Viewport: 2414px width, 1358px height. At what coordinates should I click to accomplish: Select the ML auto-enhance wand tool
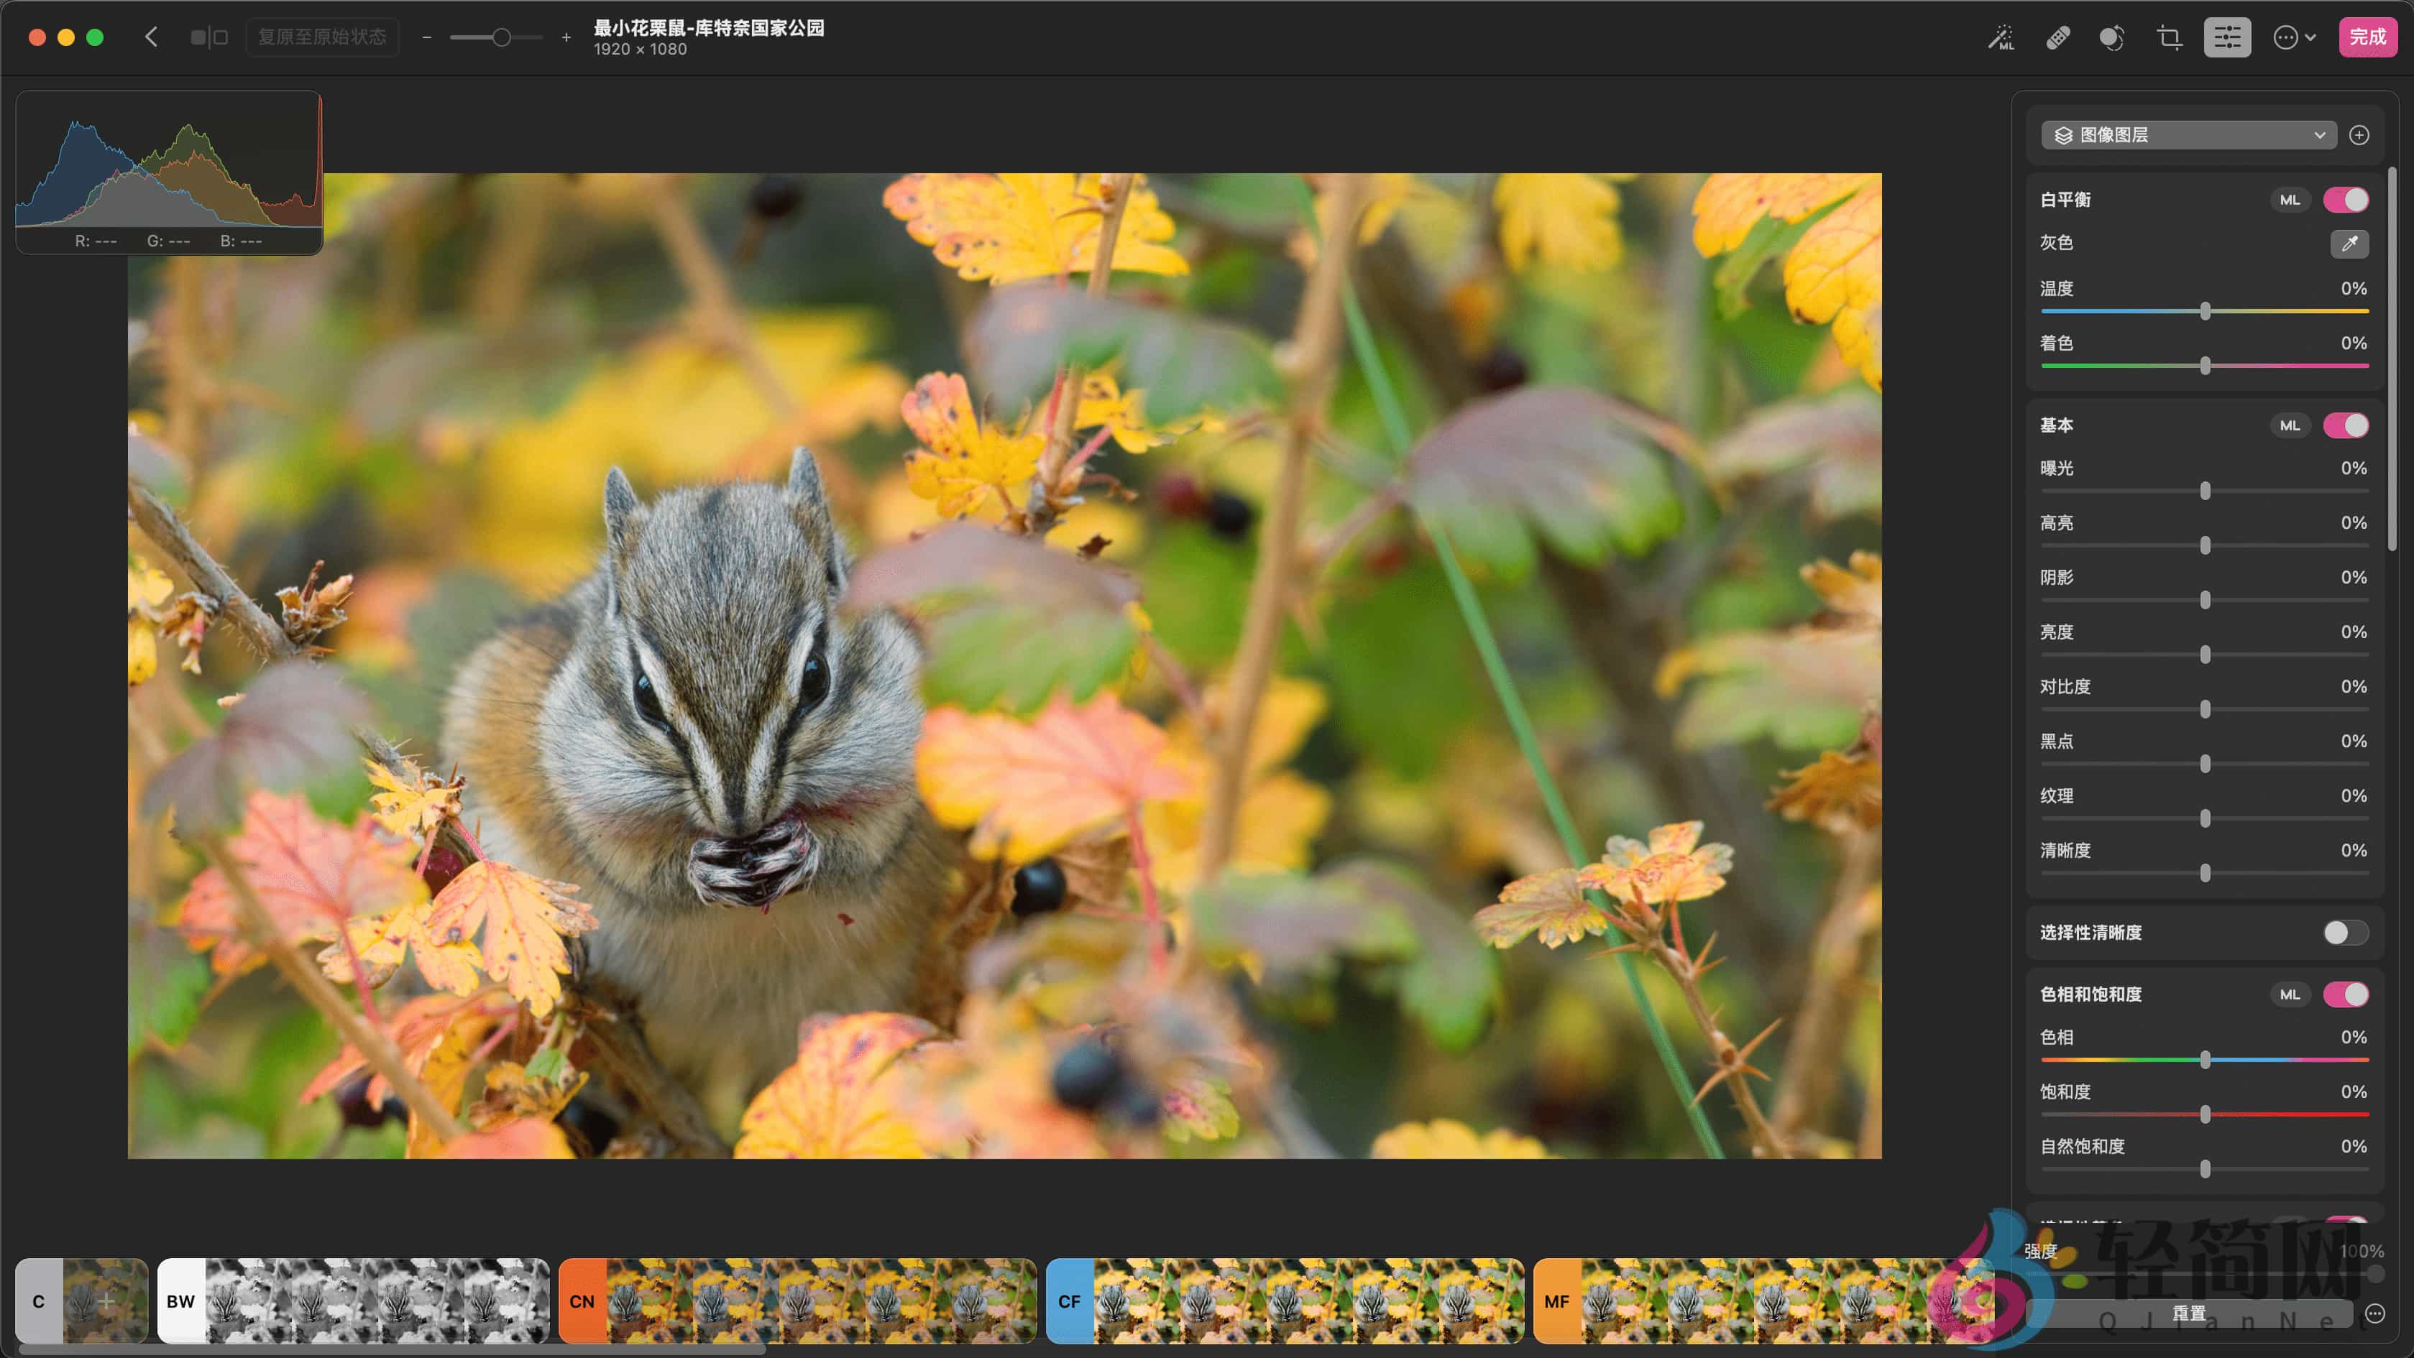[2001, 37]
